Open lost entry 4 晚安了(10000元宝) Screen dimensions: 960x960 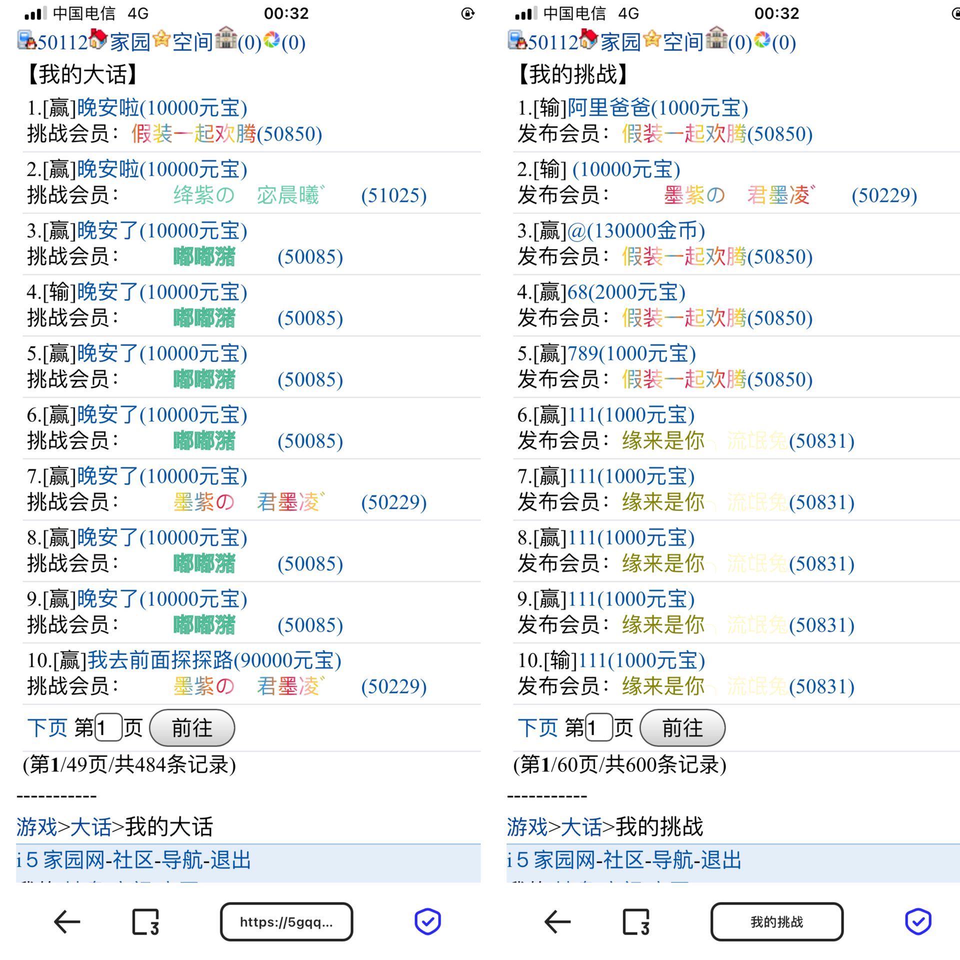pyautogui.click(x=162, y=292)
